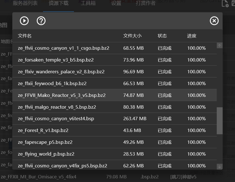
Task: Select ze_ffvii_cosmo_canyon_v6test4.bsp file name
Action: (x=56, y=119)
